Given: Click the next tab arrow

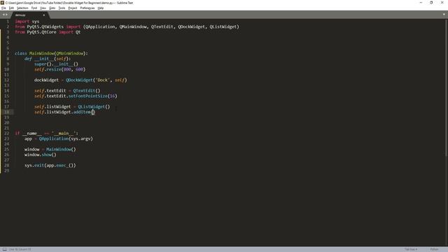Looking at the screenshot, I should (x=6, y=15).
